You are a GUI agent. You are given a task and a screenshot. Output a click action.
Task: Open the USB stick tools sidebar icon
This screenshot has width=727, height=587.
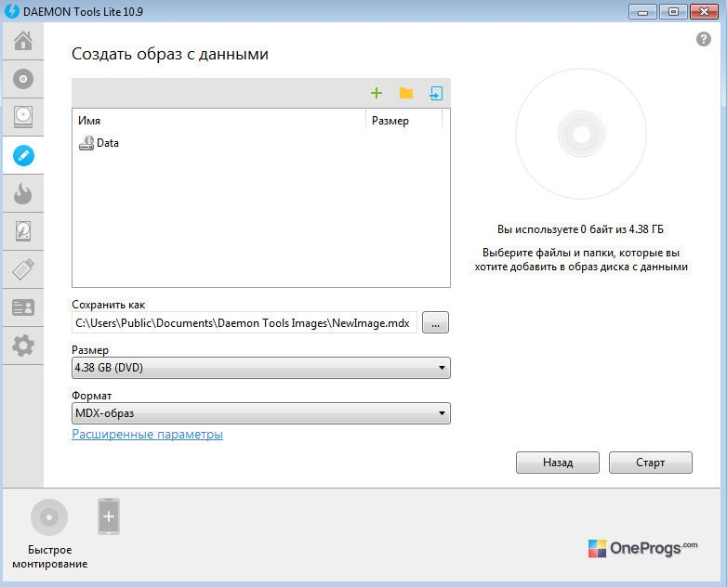(x=23, y=269)
